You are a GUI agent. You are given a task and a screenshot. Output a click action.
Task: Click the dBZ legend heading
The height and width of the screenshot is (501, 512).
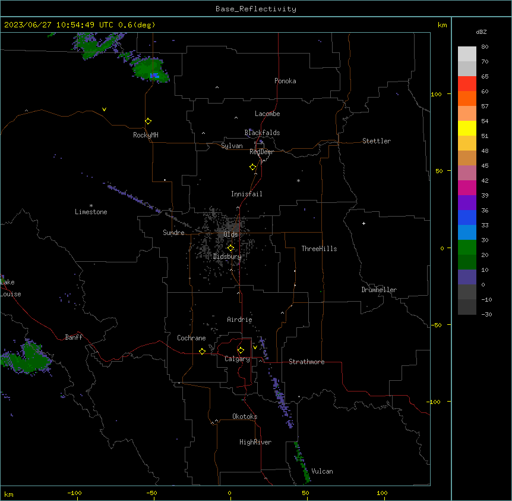(481, 32)
